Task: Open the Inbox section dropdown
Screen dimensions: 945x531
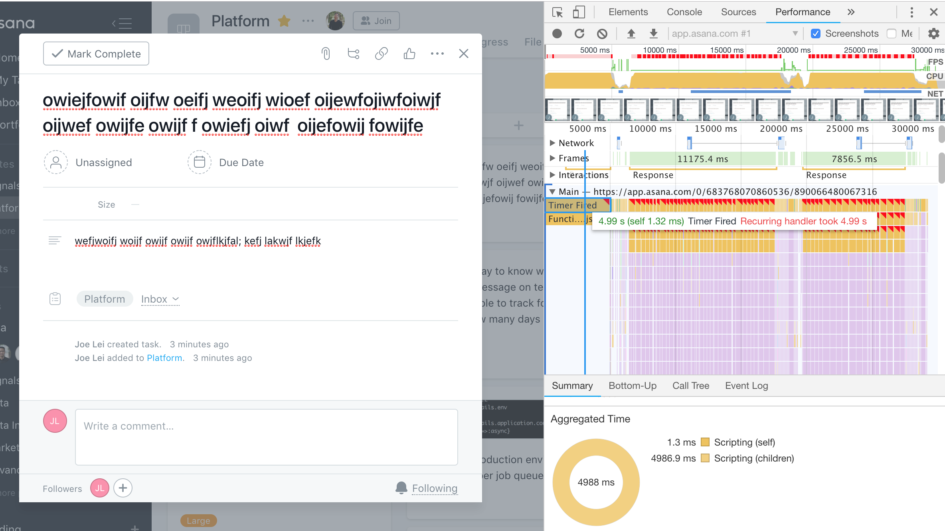Action: click(x=160, y=299)
